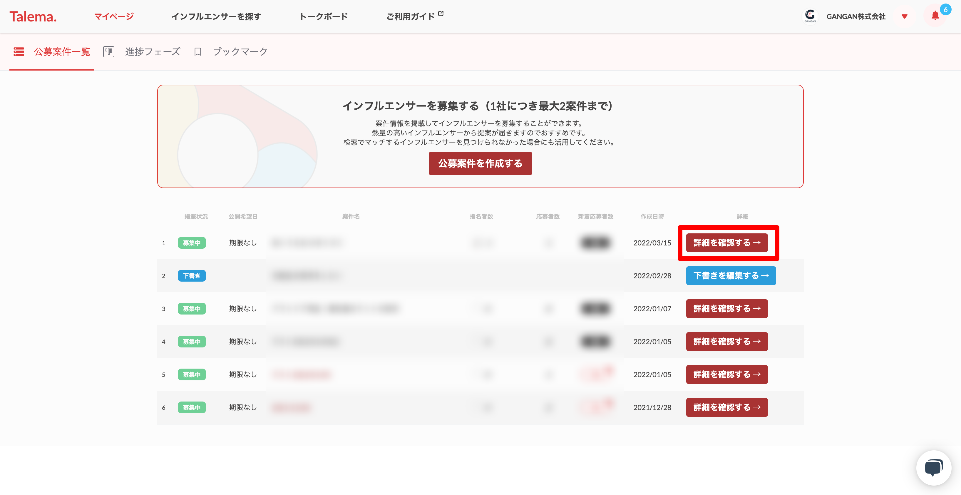Expand the GANGAN株式会社 account dropdown arrow
The width and height of the screenshot is (961, 495).
[904, 16]
